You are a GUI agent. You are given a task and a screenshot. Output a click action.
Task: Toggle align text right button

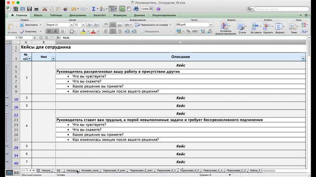(119, 31)
